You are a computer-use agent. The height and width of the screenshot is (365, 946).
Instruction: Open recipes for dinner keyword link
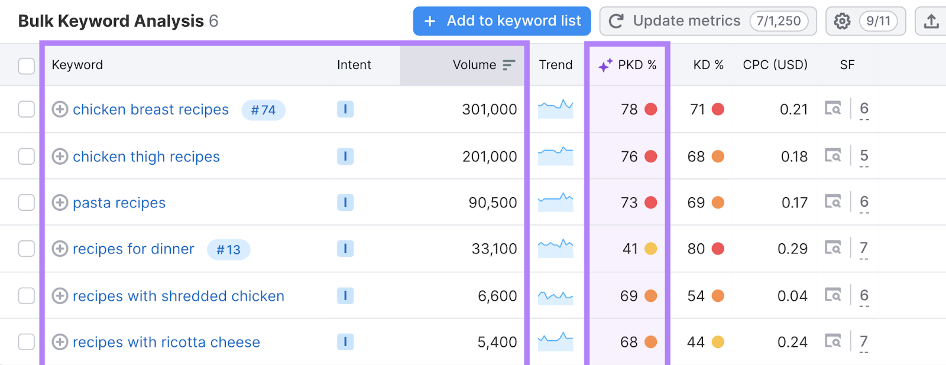point(133,249)
